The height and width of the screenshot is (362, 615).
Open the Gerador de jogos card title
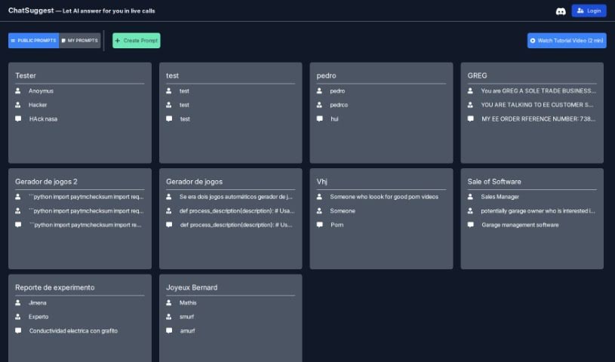tap(194, 182)
